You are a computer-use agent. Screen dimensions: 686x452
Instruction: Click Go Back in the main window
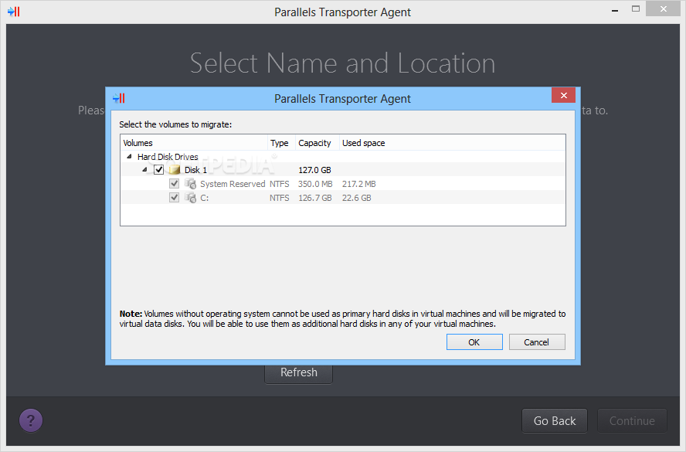point(555,421)
